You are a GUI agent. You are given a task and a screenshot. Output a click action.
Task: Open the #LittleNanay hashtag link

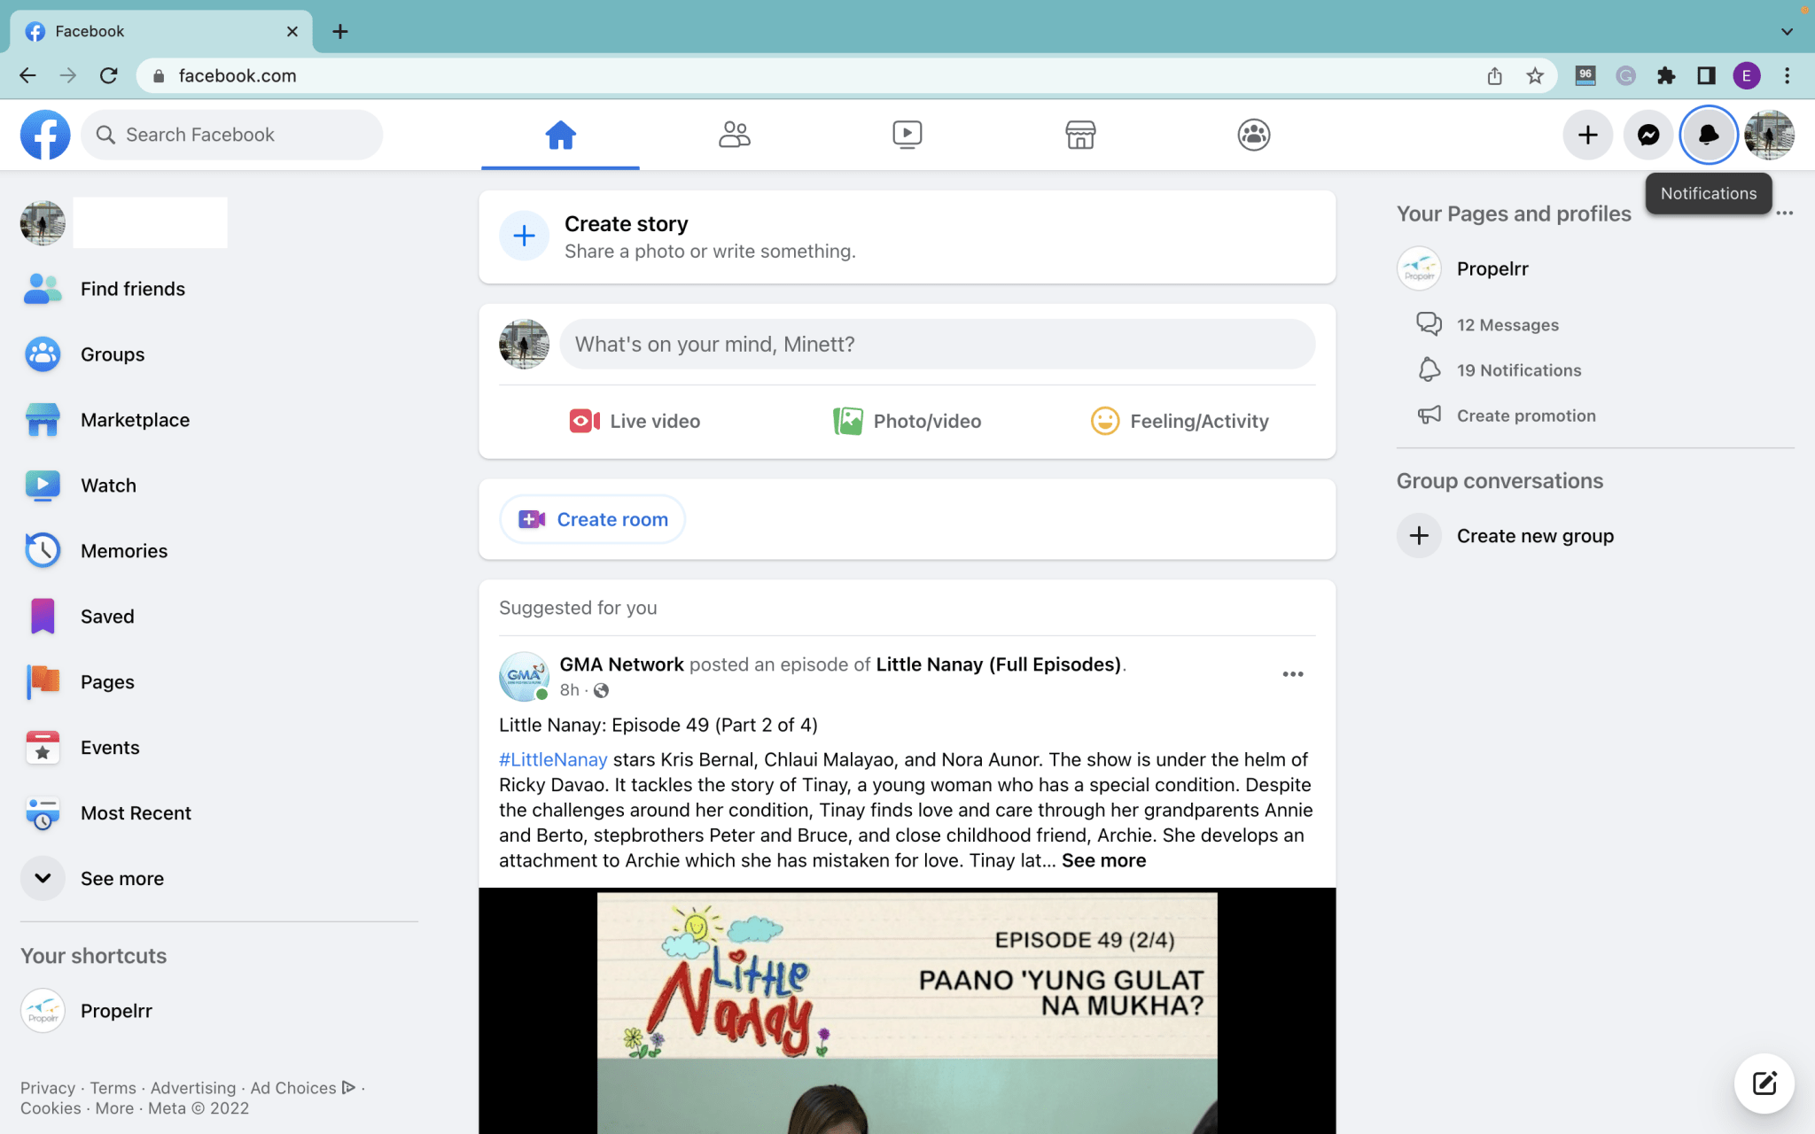click(x=552, y=759)
